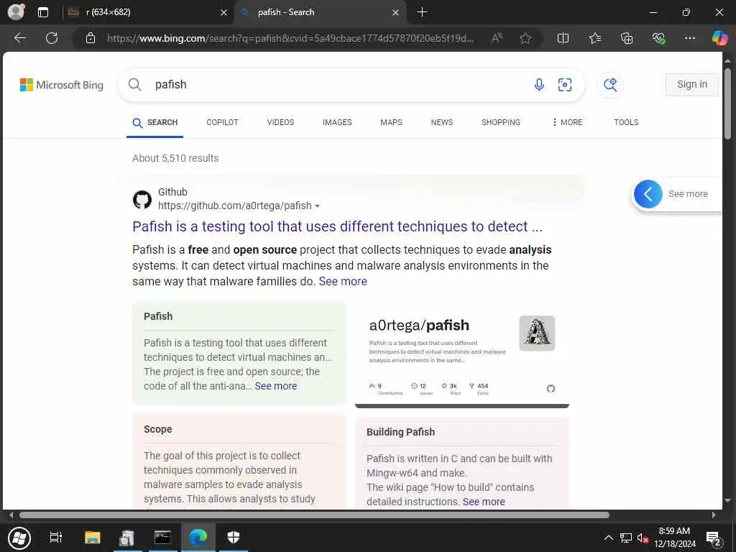
Task: Open Browser essentials heart icon
Action: [x=658, y=38]
